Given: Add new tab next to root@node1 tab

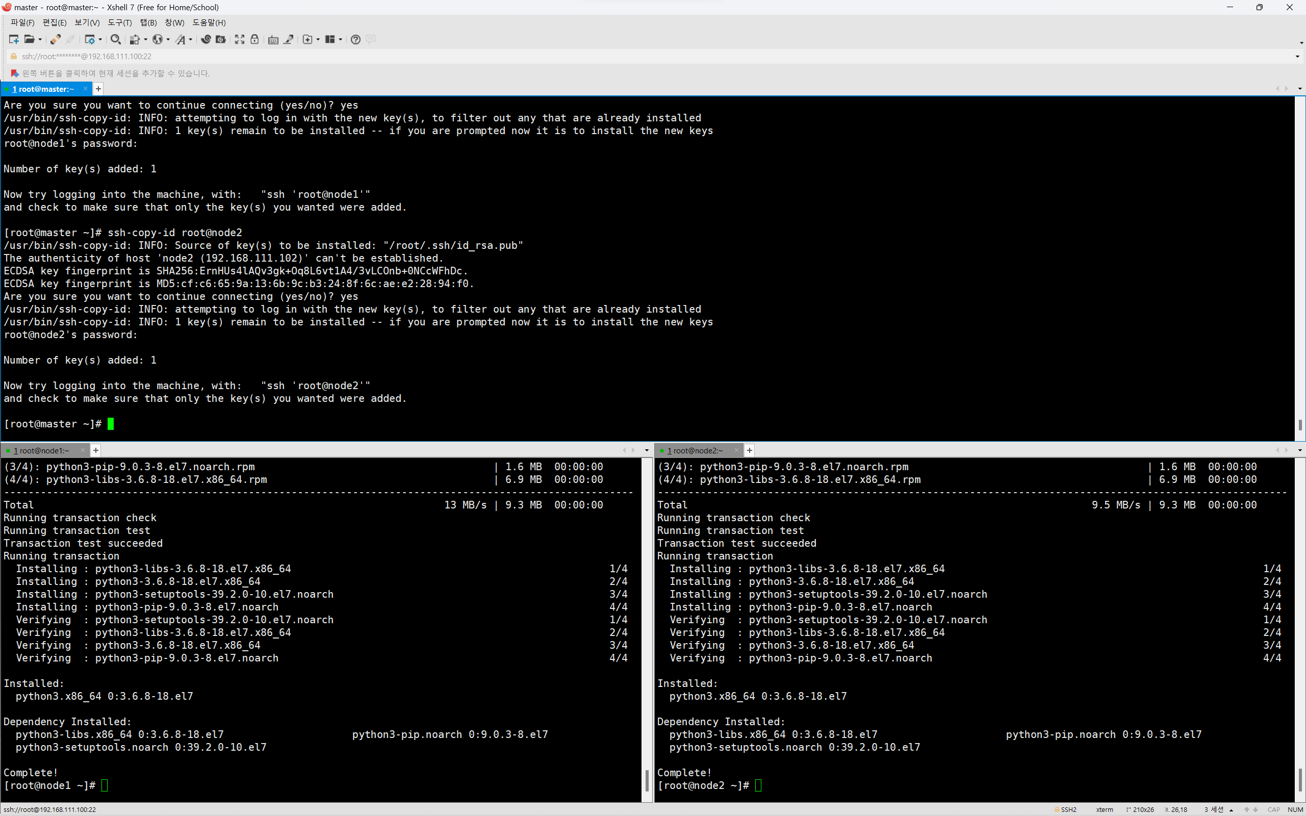Looking at the screenshot, I should pos(95,450).
